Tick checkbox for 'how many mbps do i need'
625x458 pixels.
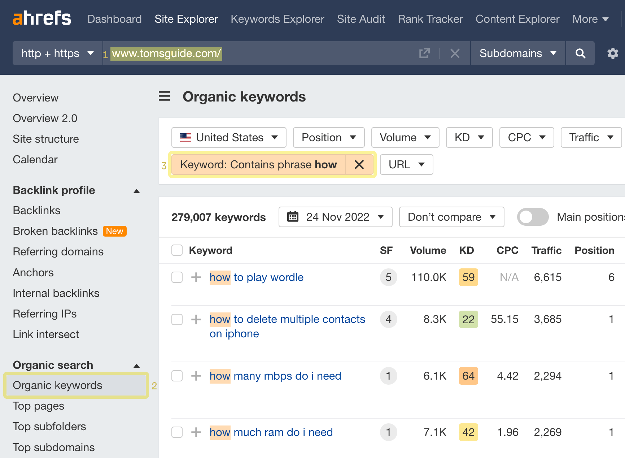tap(177, 376)
